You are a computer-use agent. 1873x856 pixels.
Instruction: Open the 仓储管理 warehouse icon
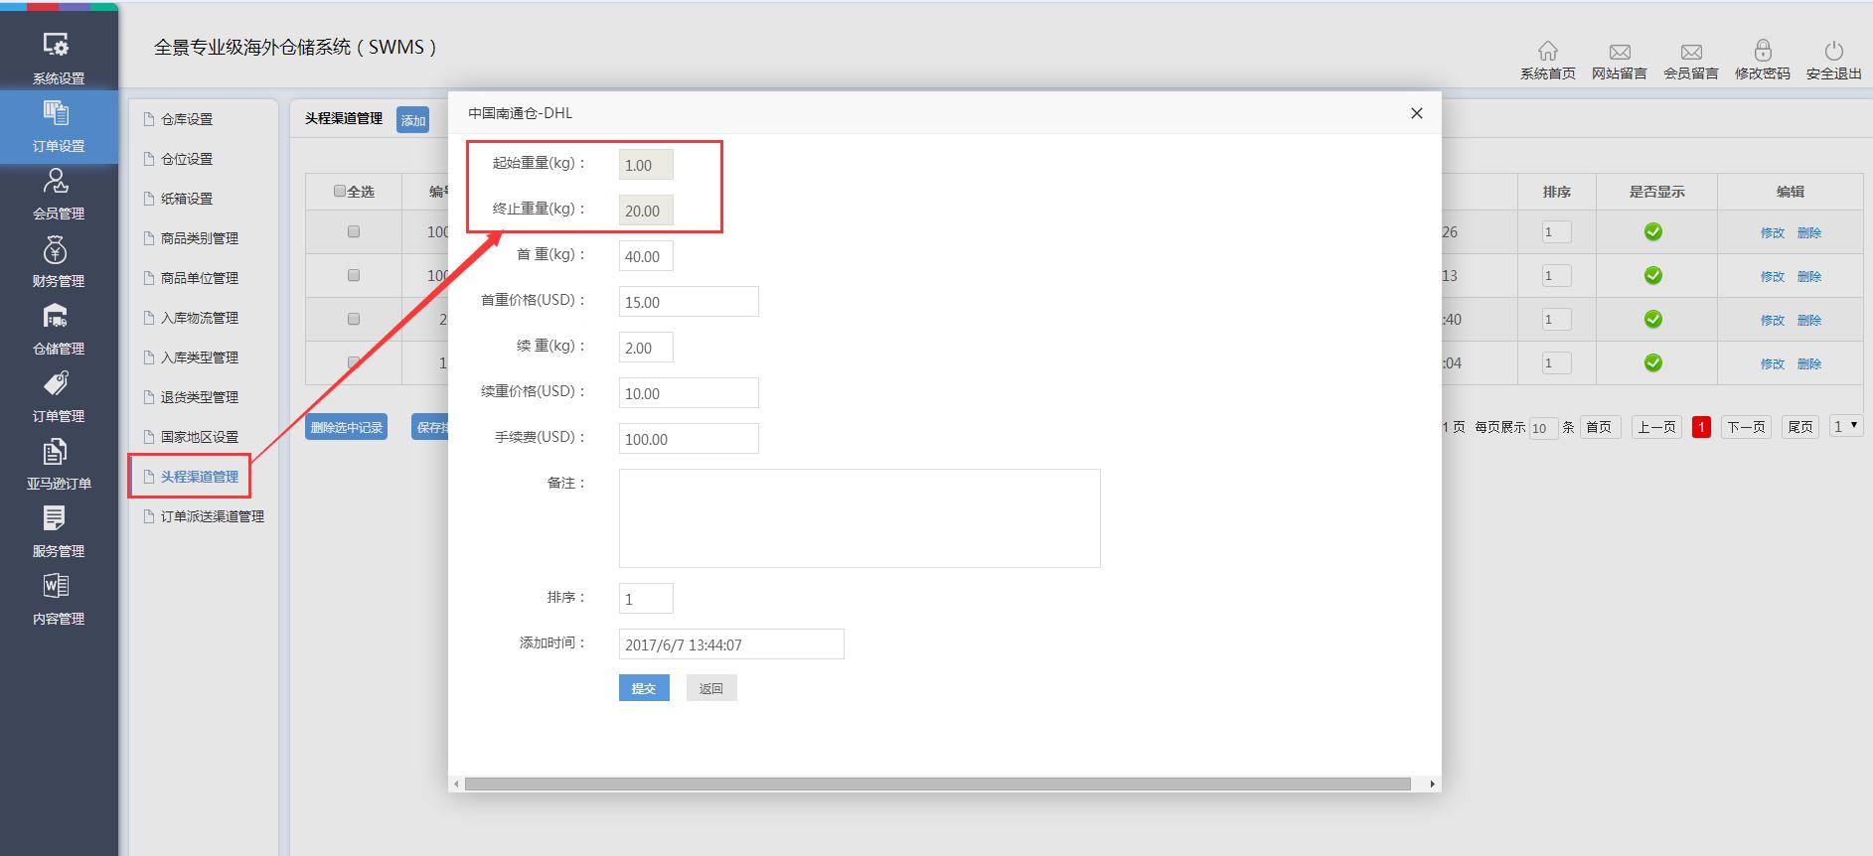coord(57,317)
